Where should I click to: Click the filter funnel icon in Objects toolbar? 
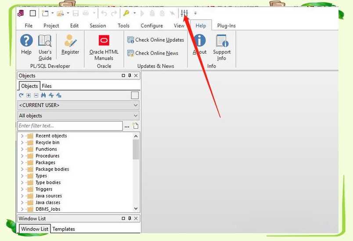pos(51,95)
